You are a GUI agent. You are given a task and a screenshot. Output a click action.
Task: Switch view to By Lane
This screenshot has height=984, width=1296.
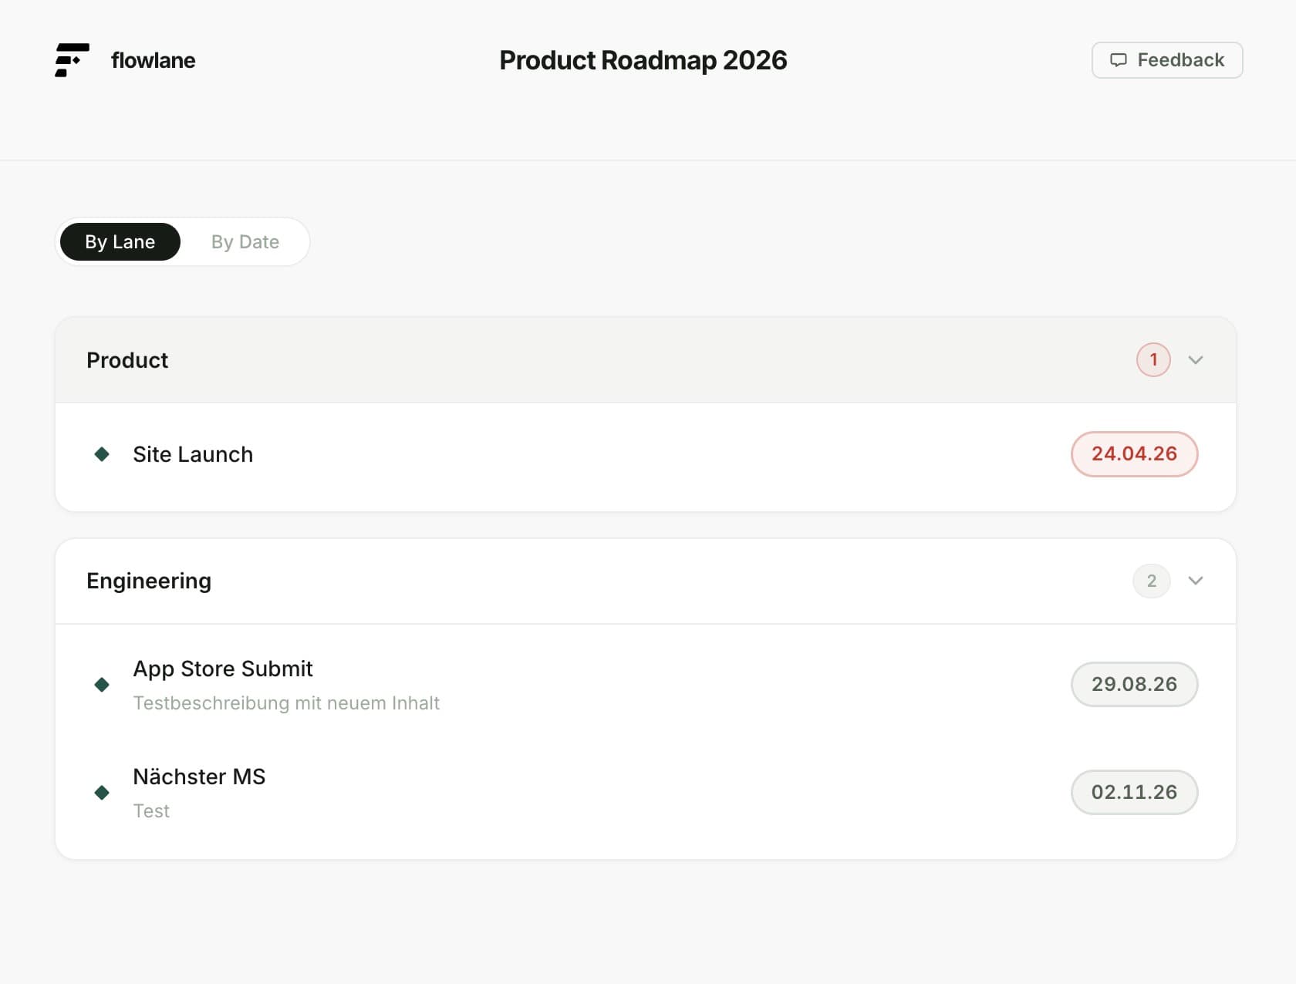point(120,242)
